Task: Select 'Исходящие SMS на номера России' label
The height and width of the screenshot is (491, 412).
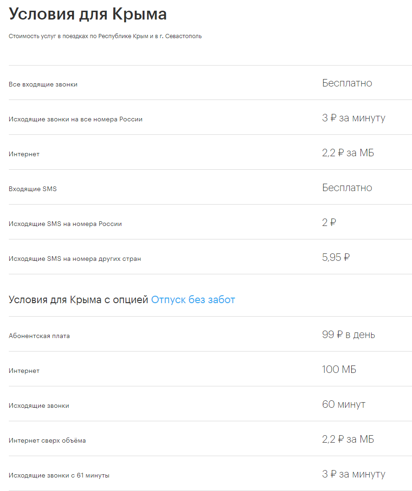Action: tap(65, 224)
